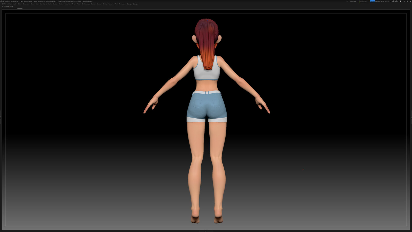Toggle the AC auto-collapse button

(x=347, y=1)
